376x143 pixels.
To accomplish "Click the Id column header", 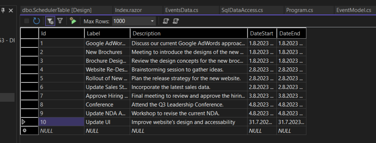I will pos(61,33).
